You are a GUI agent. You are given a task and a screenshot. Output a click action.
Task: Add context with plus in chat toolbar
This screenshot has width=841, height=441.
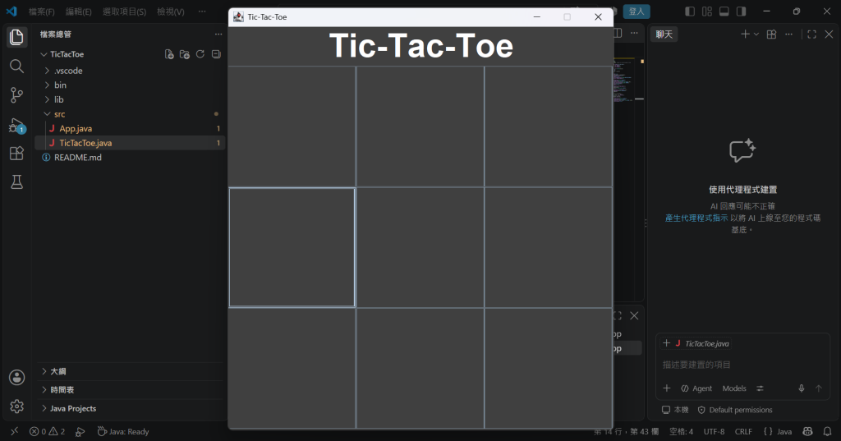tap(667, 388)
